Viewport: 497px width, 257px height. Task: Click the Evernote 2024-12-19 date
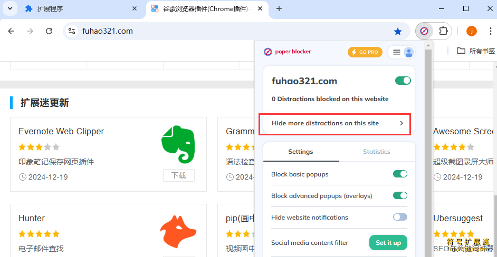48,177
